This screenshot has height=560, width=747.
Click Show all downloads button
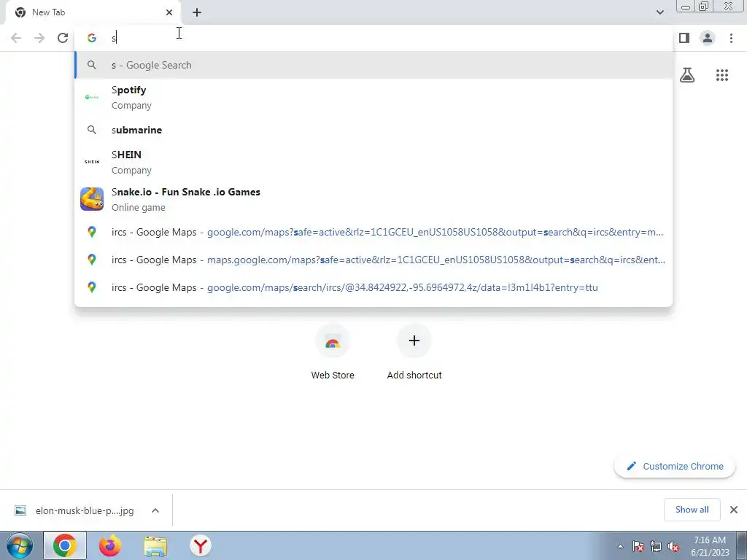coord(692,510)
